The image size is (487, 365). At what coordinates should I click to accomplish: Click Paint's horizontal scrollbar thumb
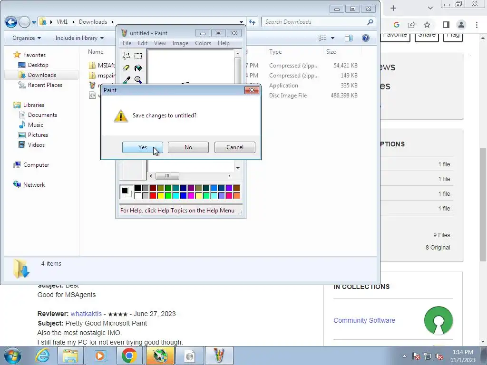point(167,176)
